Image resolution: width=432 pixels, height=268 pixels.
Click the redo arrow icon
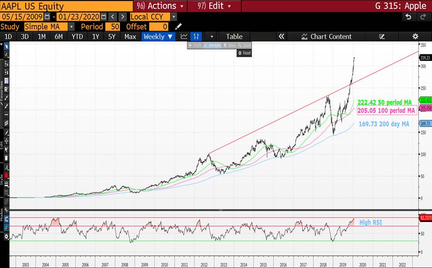423,17
